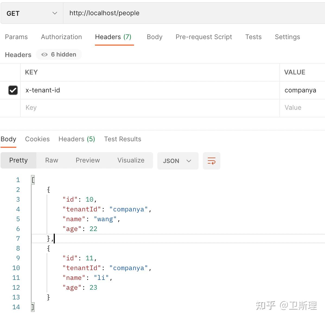Go to Pre-request Script tab
This screenshot has width=325, height=319.
(x=204, y=37)
